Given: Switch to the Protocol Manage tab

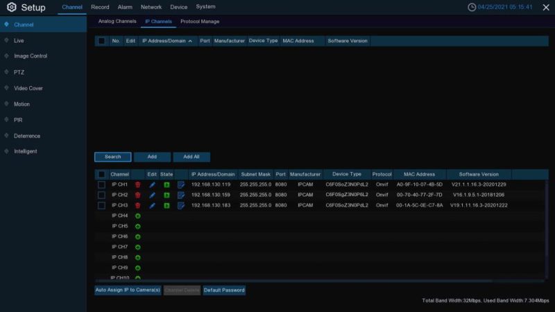Looking at the screenshot, I should pos(200,21).
